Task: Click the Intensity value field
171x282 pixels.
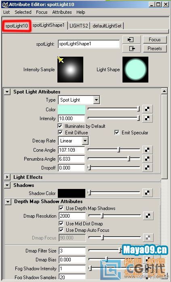Action: 72,118
